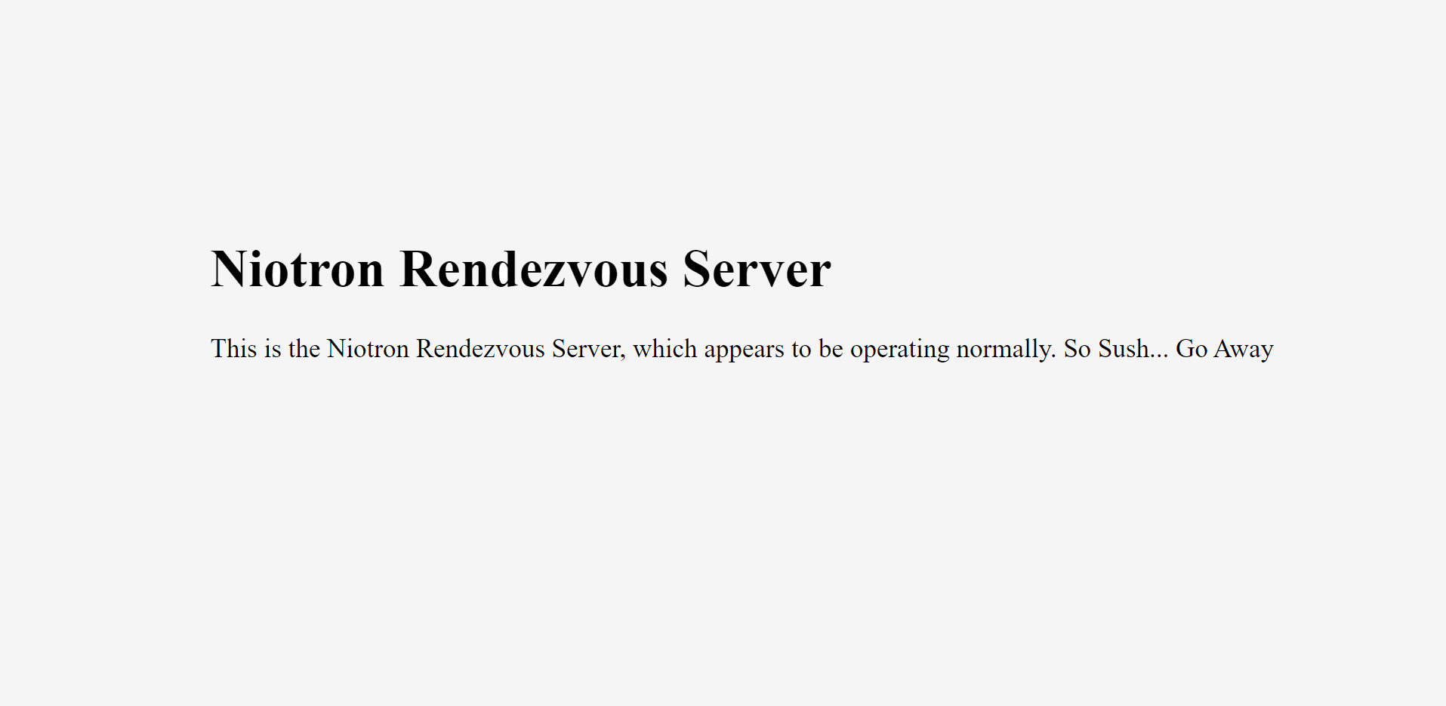Click the text 'Sush...' in the paragraph
The height and width of the screenshot is (706, 1446).
point(1133,349)
